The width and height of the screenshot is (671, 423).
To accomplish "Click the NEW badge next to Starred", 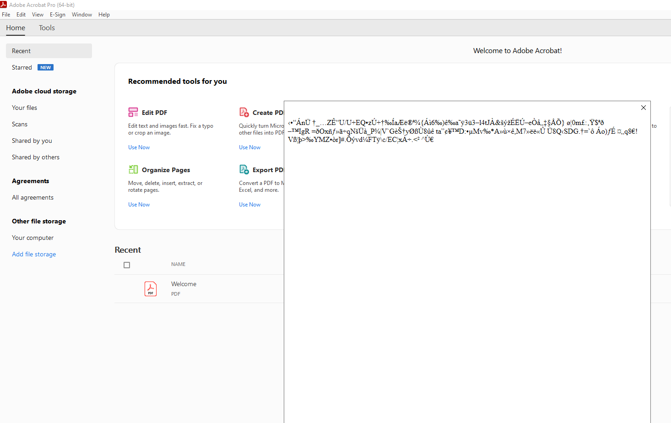I will click(45, 67).
